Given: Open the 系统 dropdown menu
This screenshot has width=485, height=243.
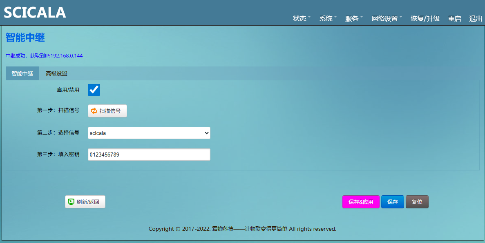Looking at the screenshot, I should coord(328,18).
